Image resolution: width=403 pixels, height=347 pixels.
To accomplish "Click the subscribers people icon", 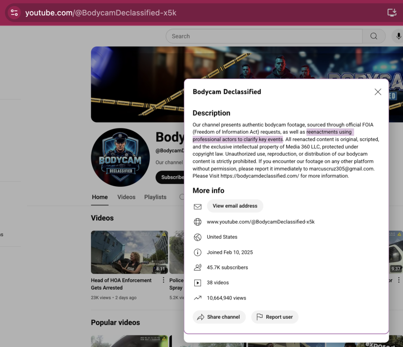I will coord(197,268).
